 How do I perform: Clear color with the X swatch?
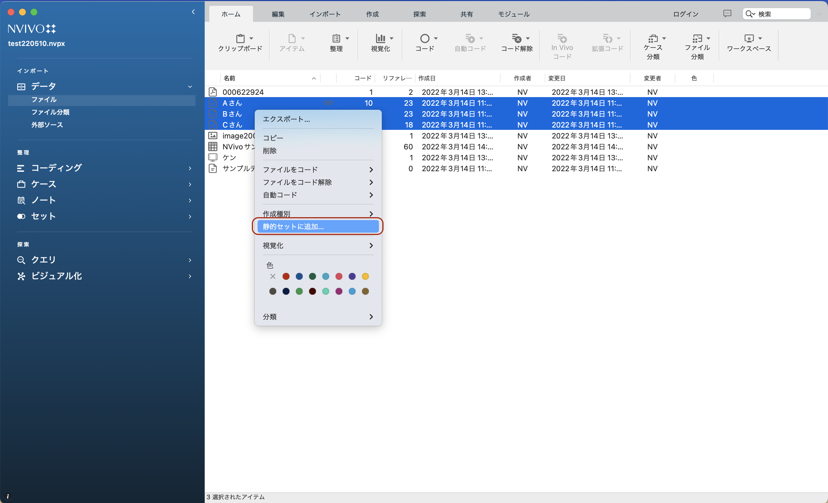(273, 276)
